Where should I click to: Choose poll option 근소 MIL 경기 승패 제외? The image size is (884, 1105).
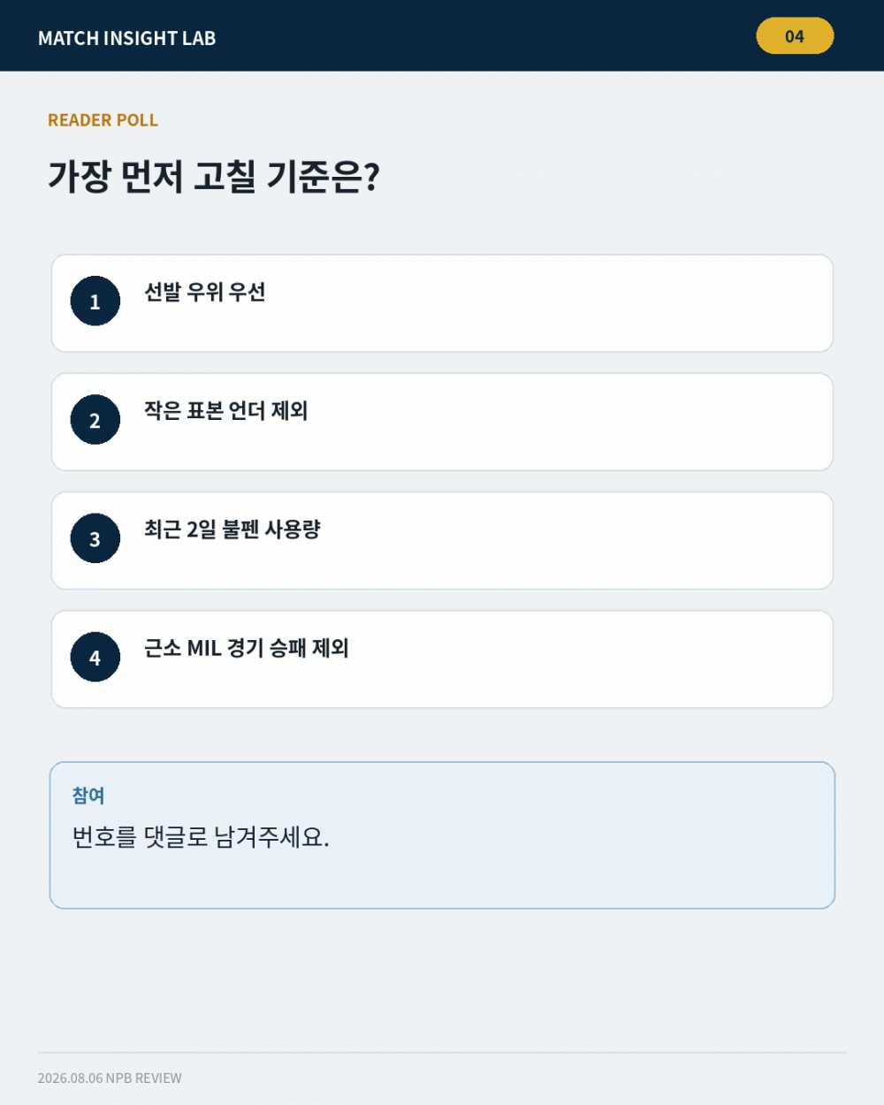pos(247,647)
